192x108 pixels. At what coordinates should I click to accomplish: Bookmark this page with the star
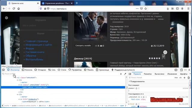point(145,9)
